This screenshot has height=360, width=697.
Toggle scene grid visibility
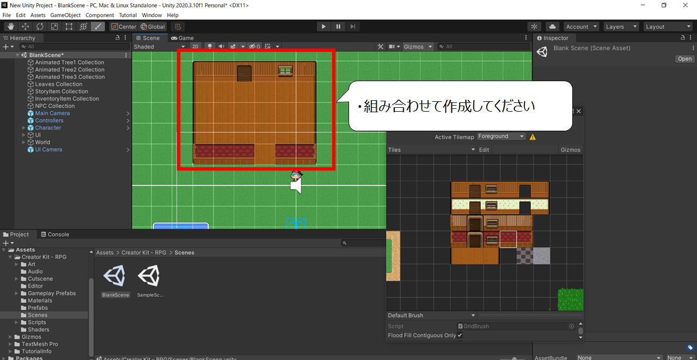point(267,47)
